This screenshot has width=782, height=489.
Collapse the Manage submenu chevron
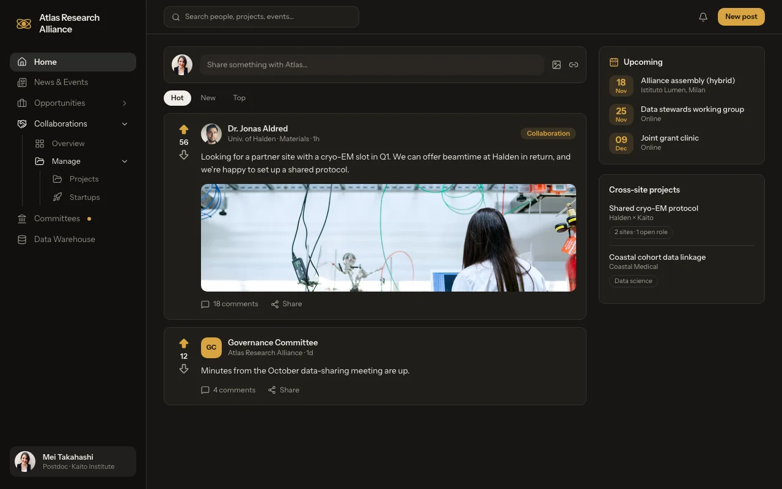point(125,161)
